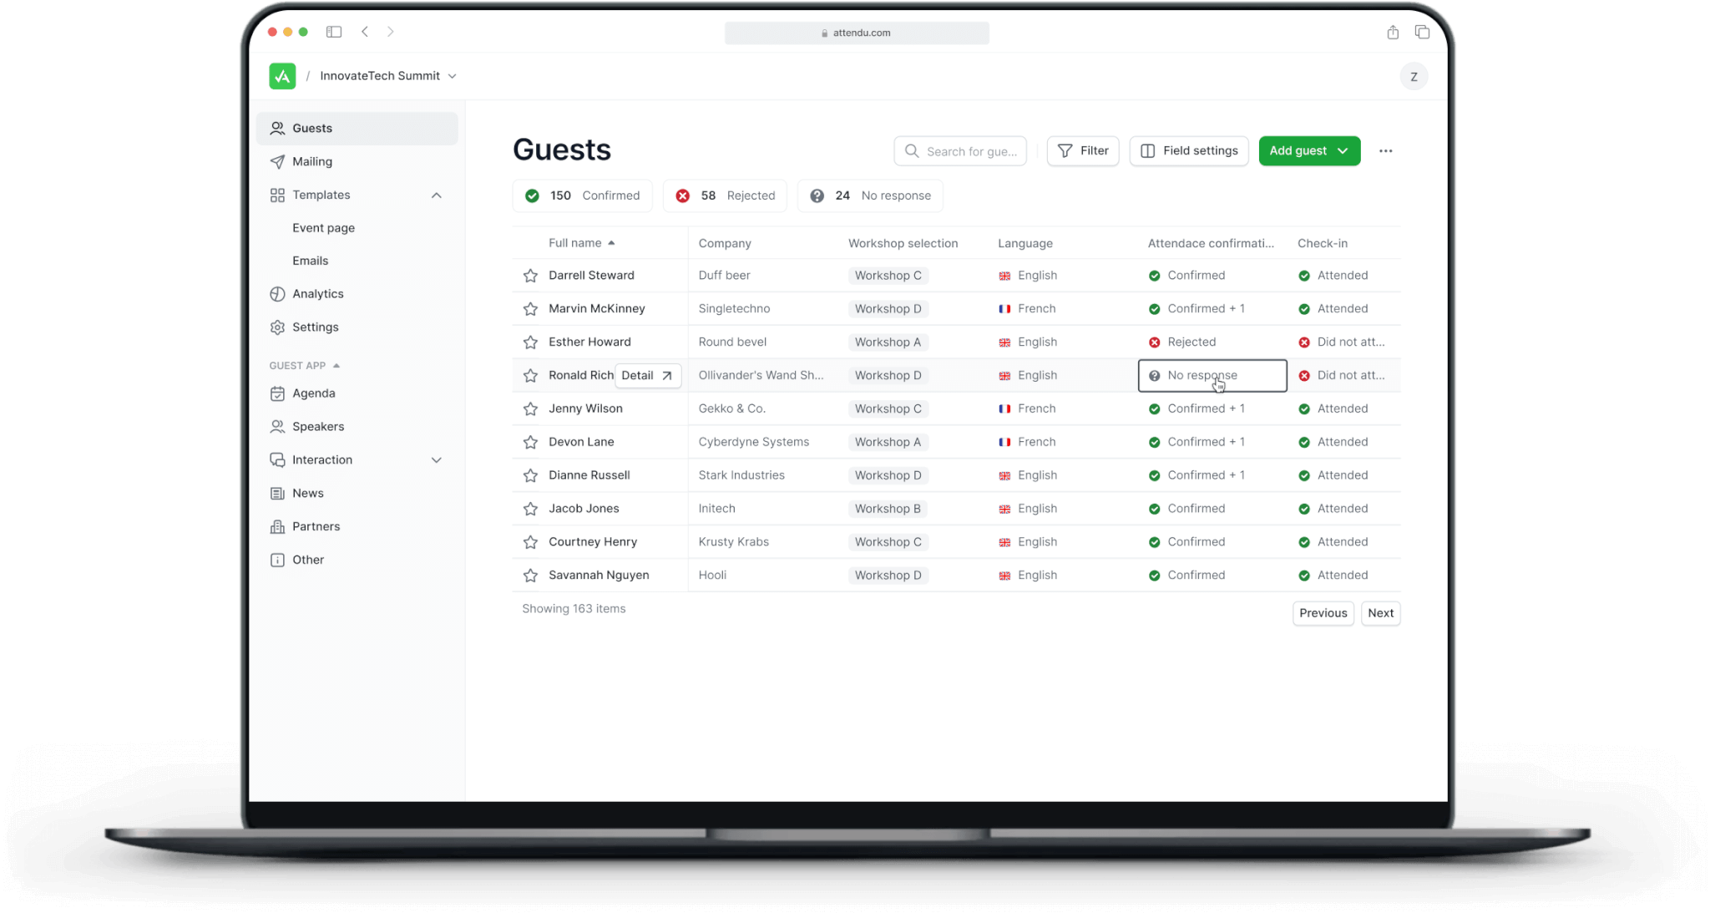Open Settings in the sidebar
The height and width of the screenshot is (913, 1710).
[357, 327]
